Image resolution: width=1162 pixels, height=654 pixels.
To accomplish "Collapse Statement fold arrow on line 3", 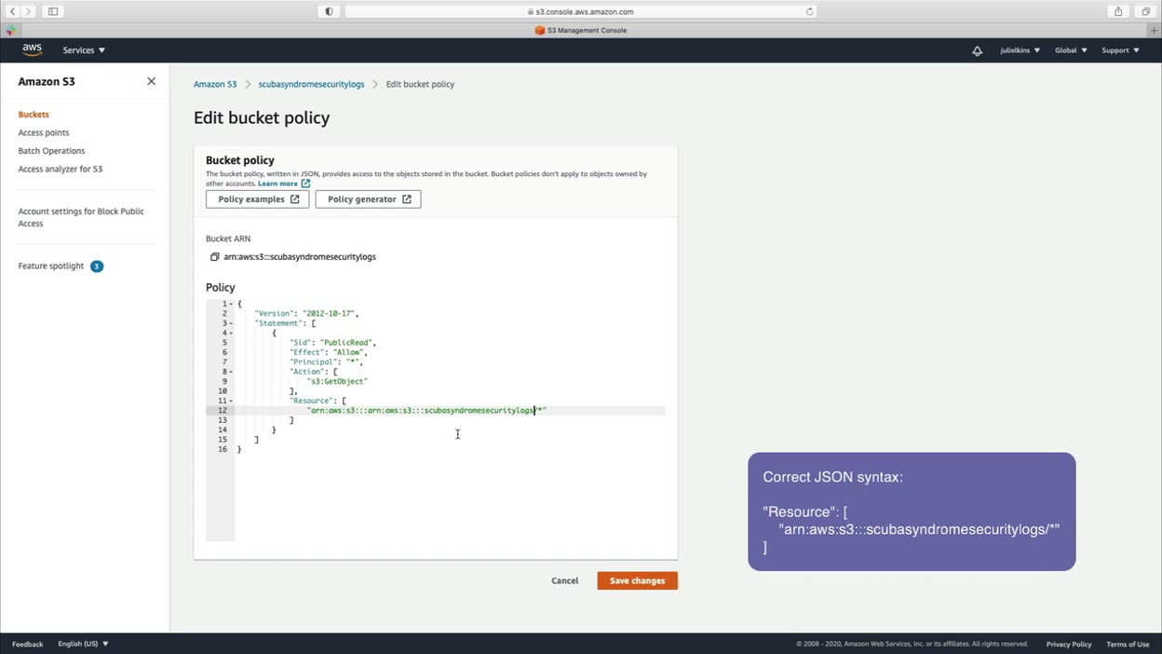I will pyautogui.click(x=231, y=323).
